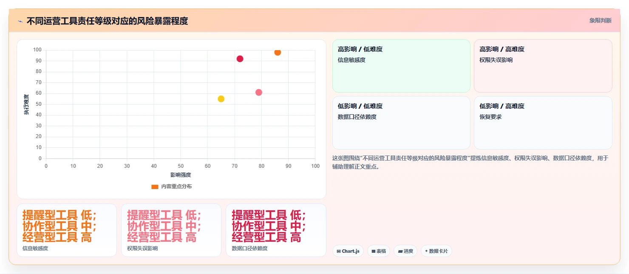This screenshot has height=274, width=629.
Task: Click the 表格 tag chip
Action: (379, 251)
